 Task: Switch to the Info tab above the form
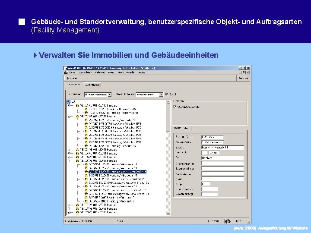[187, 128]
